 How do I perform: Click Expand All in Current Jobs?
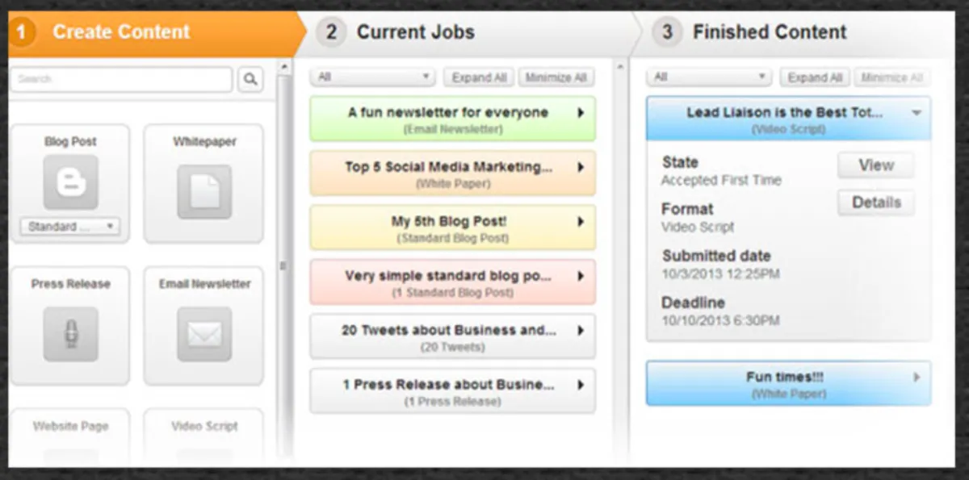pyautogui.click(x=479, y=77)
